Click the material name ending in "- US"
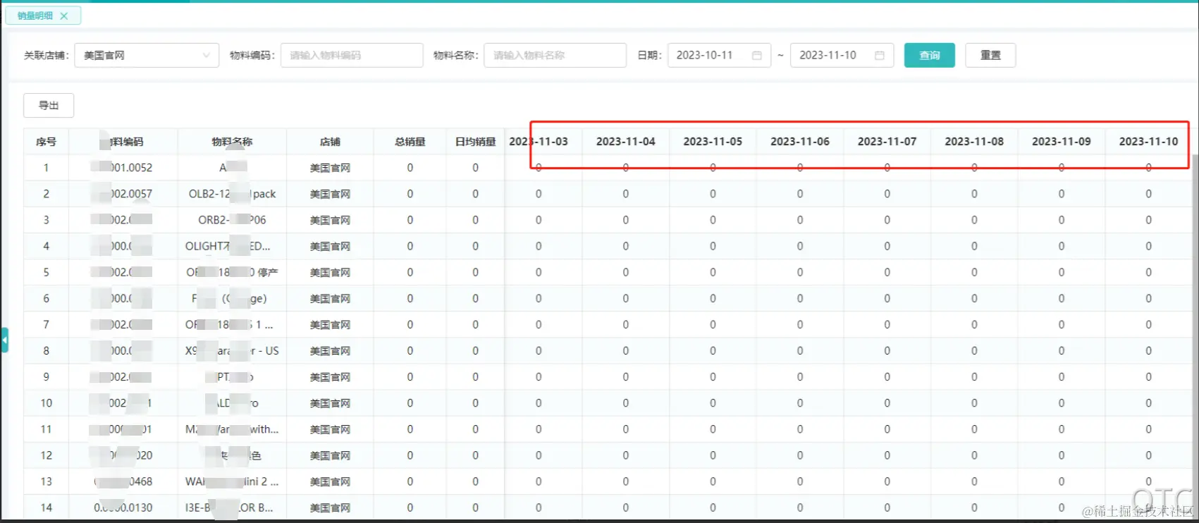Image resolution: width=1199 pixels, height=523 pixels. [x=232, y=351]
